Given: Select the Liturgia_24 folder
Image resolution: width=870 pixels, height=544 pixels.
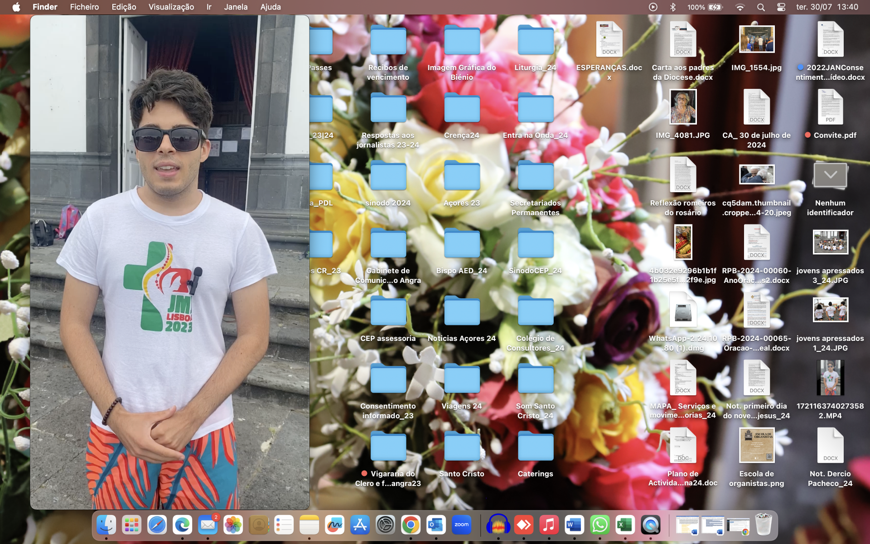Looking at the screenshot, I should [x=536, y=40].
